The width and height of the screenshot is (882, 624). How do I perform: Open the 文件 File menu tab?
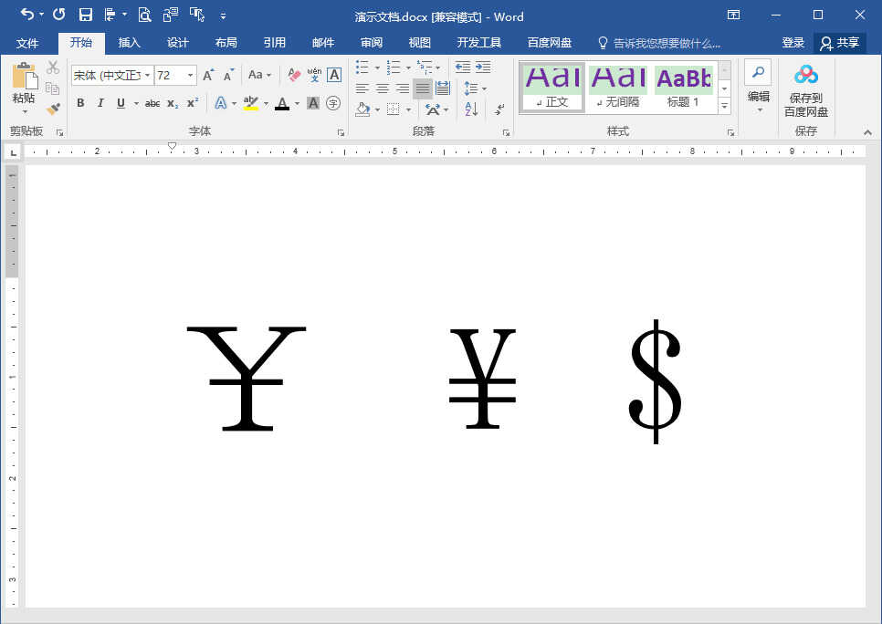pyautogui.click(x=27, y=43)
